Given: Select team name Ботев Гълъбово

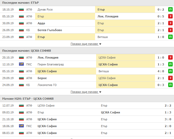Looking at the screenshot, I should pos(50,30).
